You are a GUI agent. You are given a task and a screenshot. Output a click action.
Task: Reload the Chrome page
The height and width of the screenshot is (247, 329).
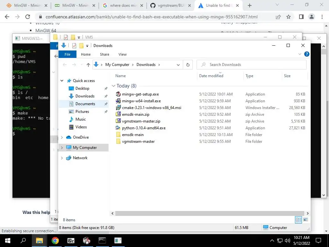click(x=28, y=17)
